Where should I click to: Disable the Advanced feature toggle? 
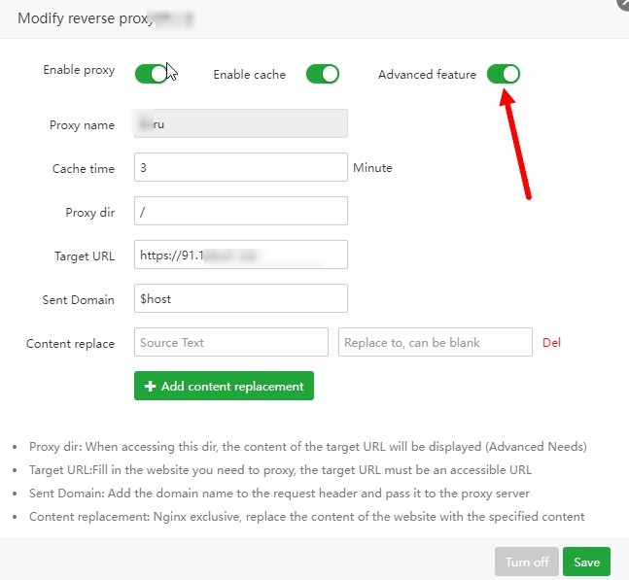(504, 74)
